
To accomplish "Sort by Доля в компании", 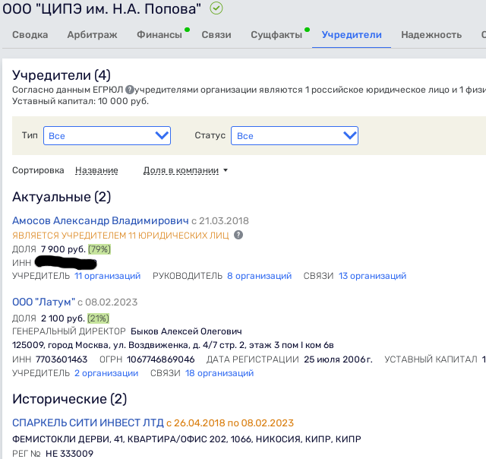I will tap(181, 170).
